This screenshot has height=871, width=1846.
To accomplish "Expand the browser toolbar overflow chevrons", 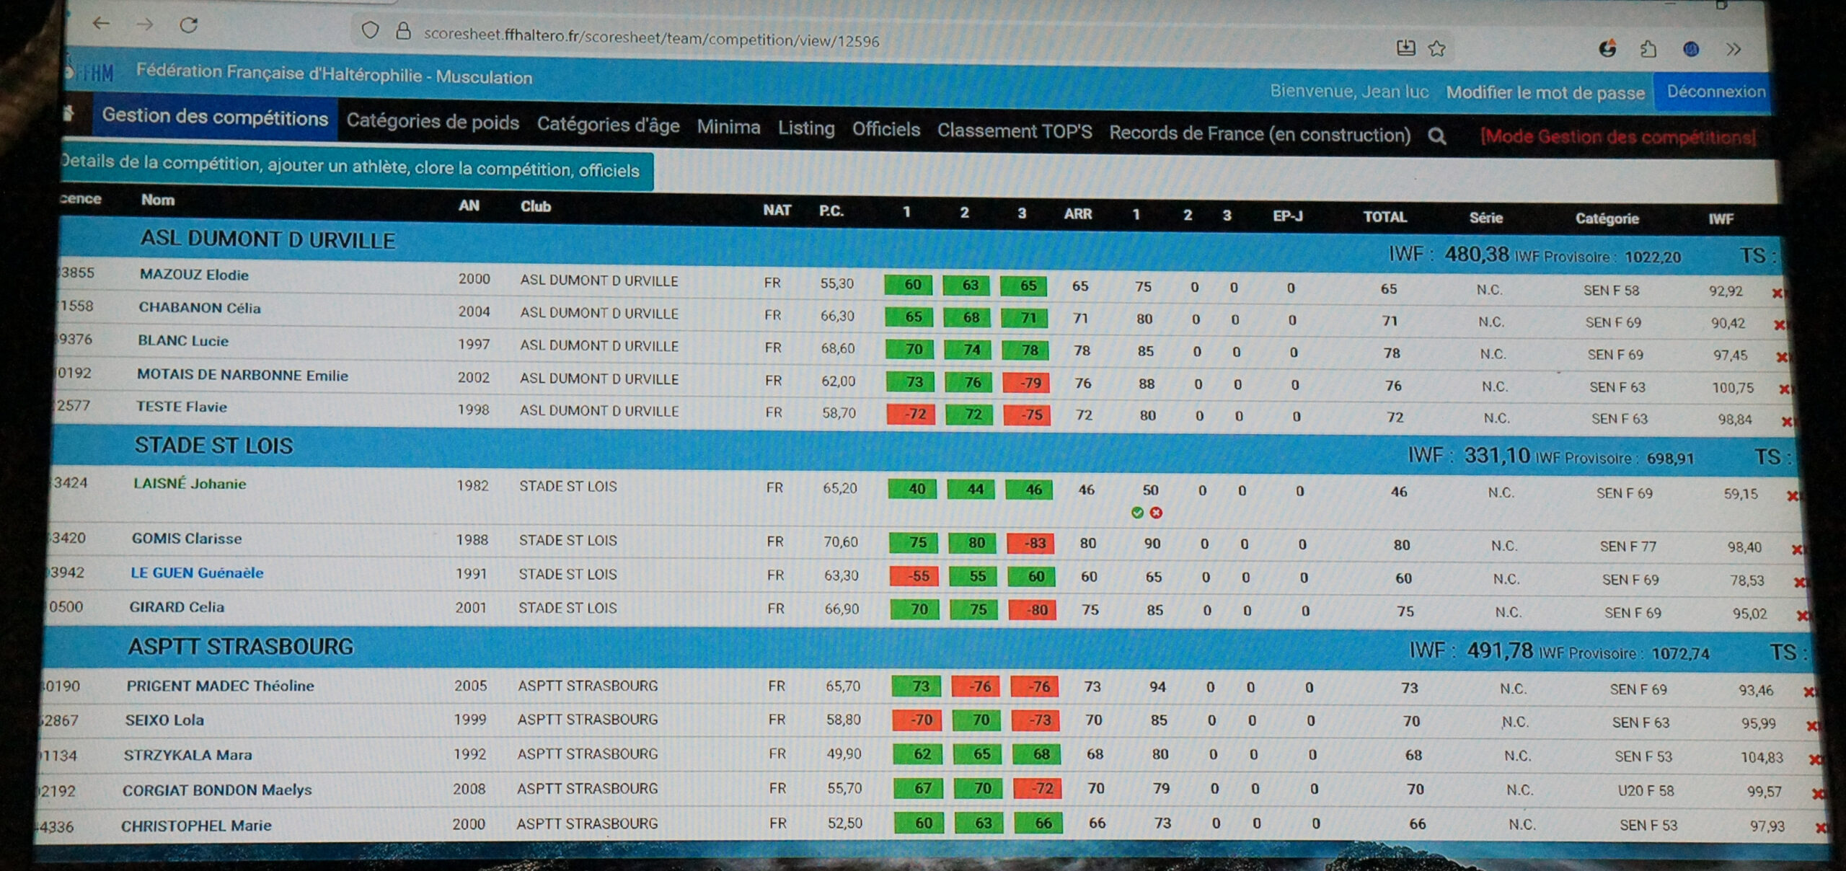I will coord(1734,49).
